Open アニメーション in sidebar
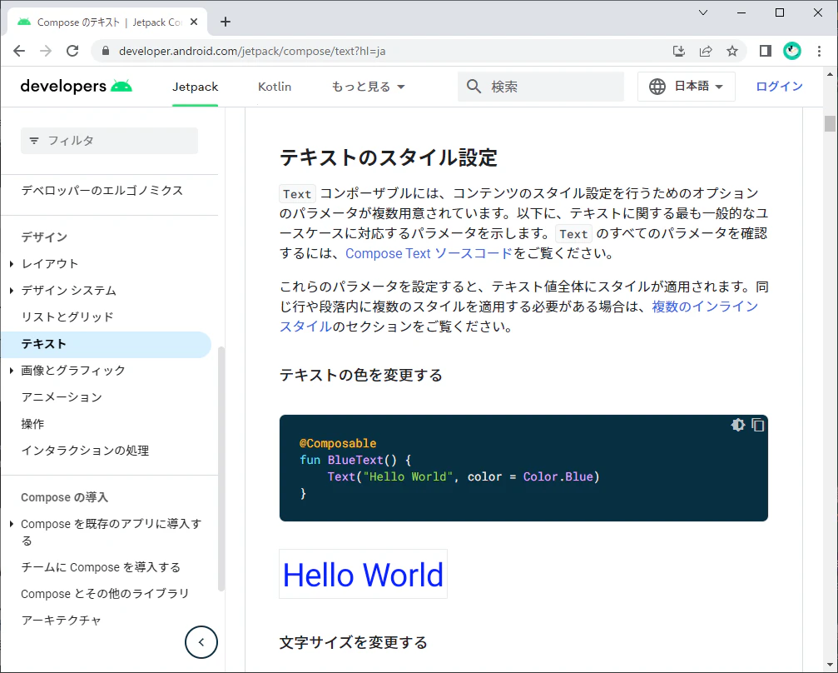This screenshot has height=673, width=838. [62, 397]
